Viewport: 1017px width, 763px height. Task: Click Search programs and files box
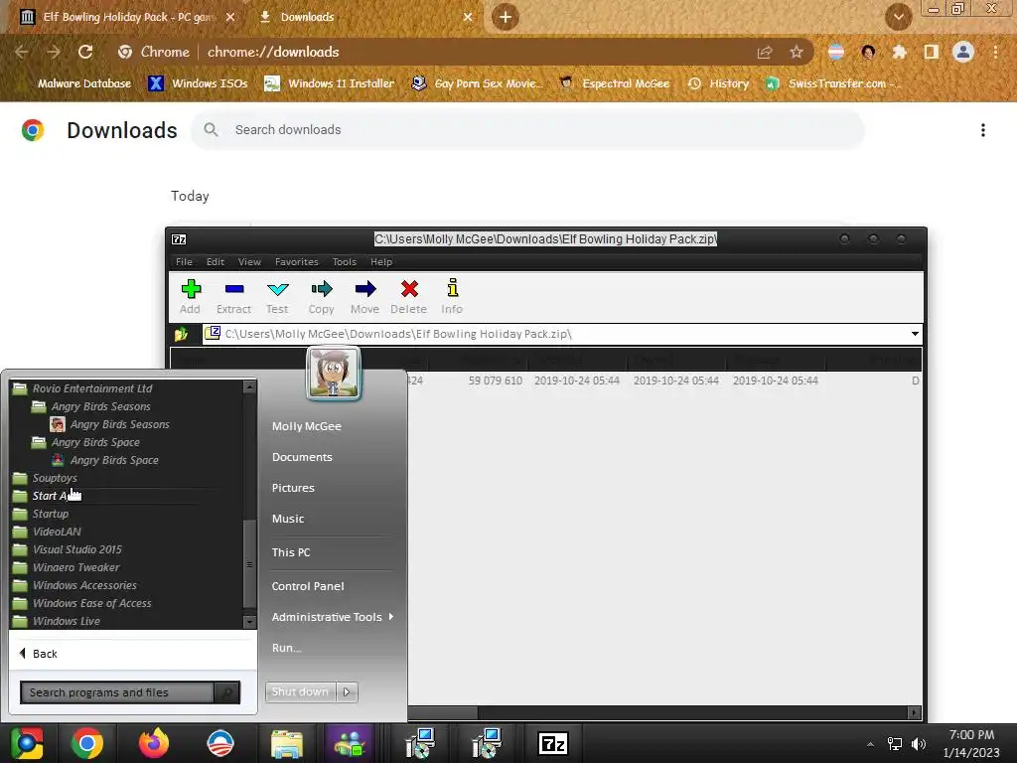point(117,692)
